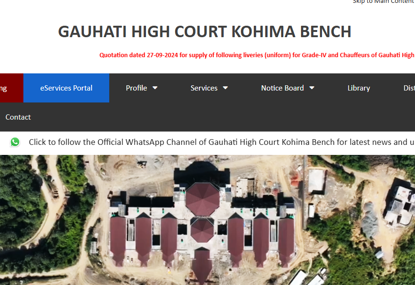Screen dimensions: 415x285
Task: Open the partially visible Dist menu item
Action: pyautogui.click(x=409, y=88)
